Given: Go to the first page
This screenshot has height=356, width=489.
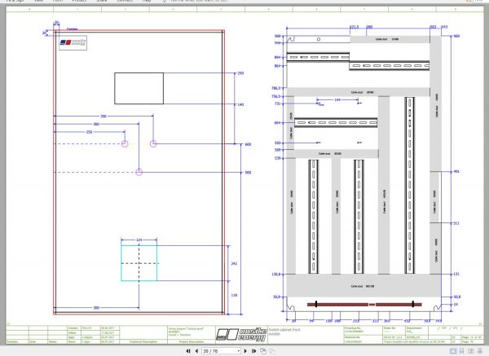Looking at the screenshot, I should click(x=188, y=351).
